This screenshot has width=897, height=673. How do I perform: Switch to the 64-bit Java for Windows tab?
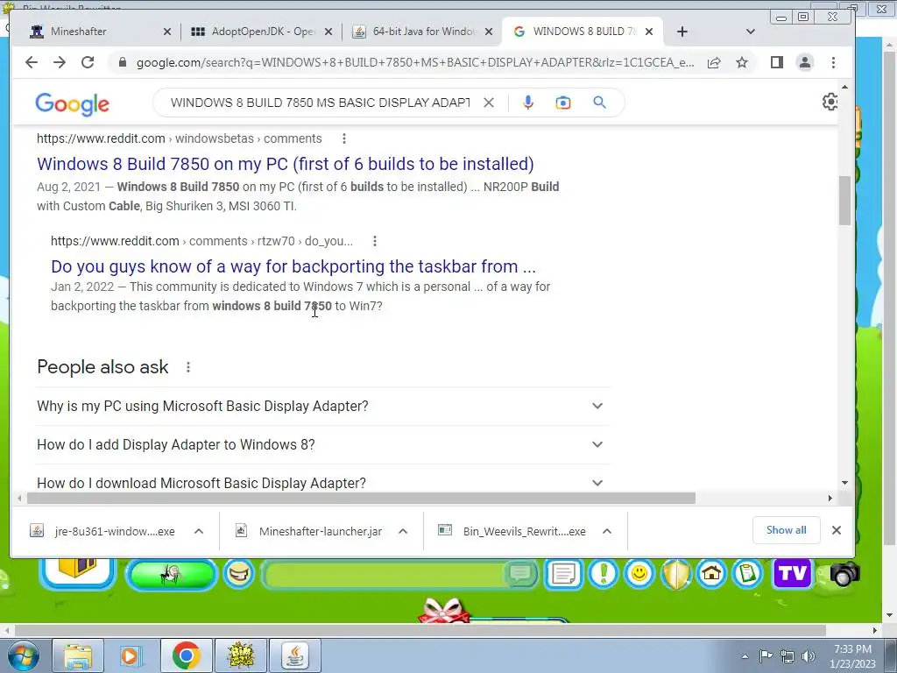click(422, 32)
